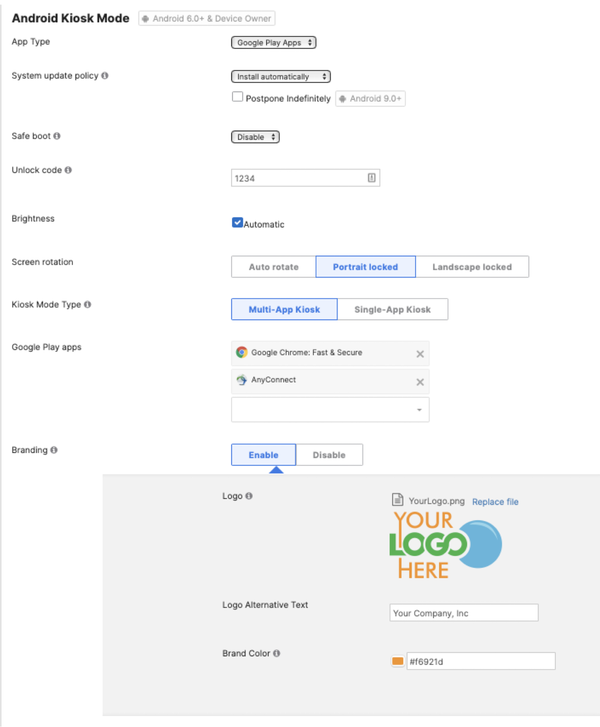Open the App Type dropdown

point(274,42)
